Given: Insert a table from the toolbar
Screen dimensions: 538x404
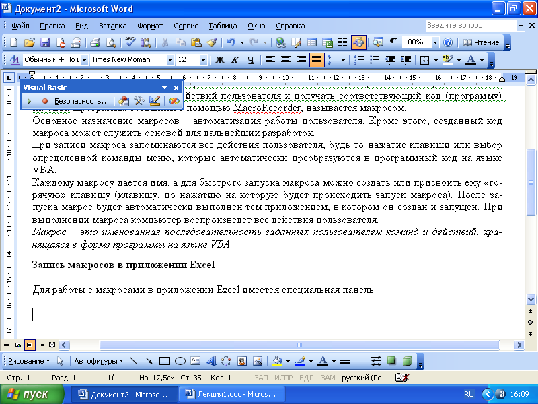Looking at the screenshot, I should tap(312, 42).
